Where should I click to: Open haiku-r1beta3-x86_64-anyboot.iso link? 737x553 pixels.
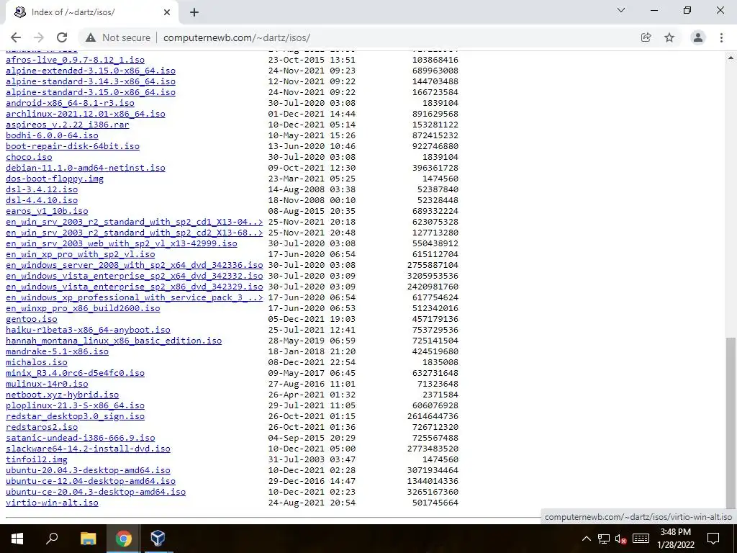point(88,330)
